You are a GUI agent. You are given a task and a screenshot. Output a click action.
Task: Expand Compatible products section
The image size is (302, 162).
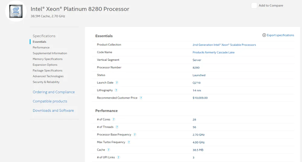pyautogui.click(x=50, y=101)
